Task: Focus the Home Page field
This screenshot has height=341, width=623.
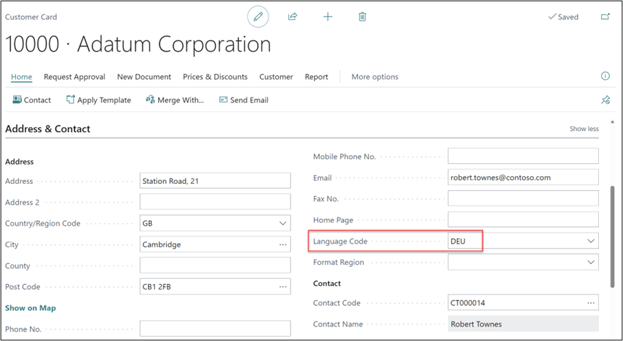Action: coord(523,220)
